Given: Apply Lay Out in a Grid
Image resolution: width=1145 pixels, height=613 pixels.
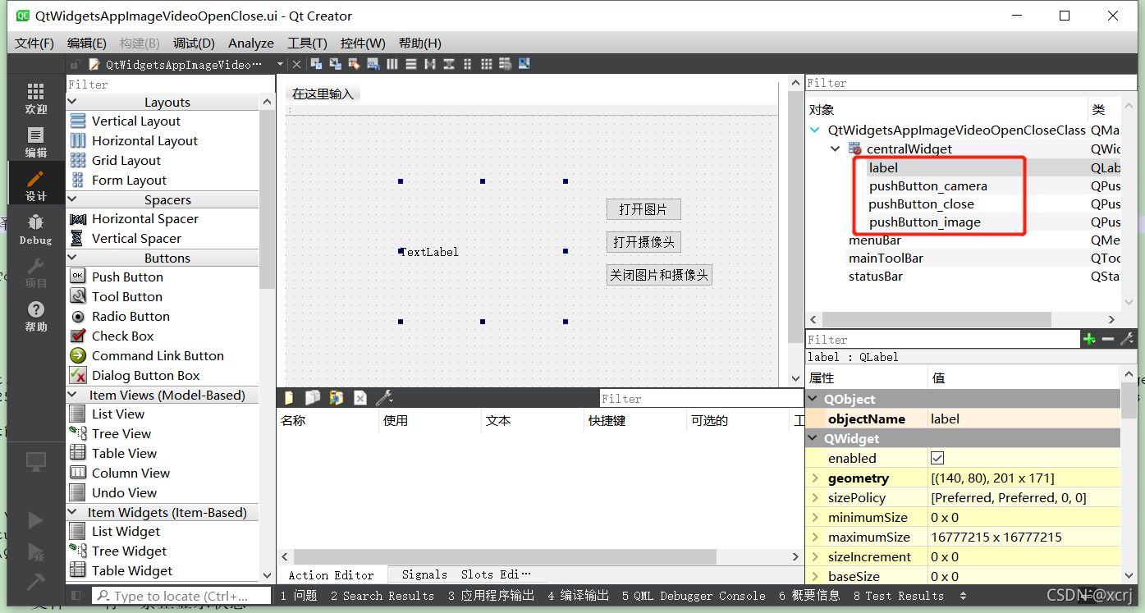Looking at the screenshot, I should tap(487, 64).
